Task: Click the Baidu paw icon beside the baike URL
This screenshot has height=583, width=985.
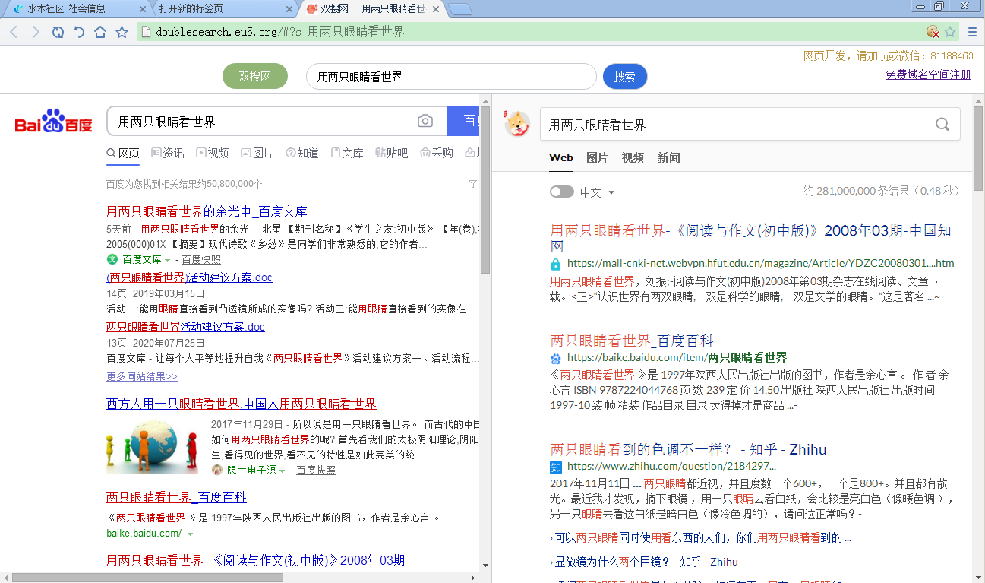Action: [556, 358]
